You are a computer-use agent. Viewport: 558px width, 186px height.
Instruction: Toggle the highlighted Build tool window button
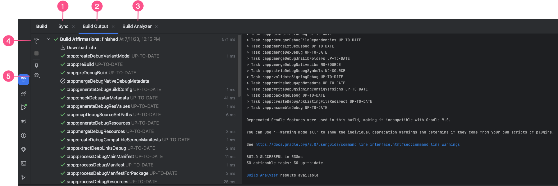tap(24, 80)
